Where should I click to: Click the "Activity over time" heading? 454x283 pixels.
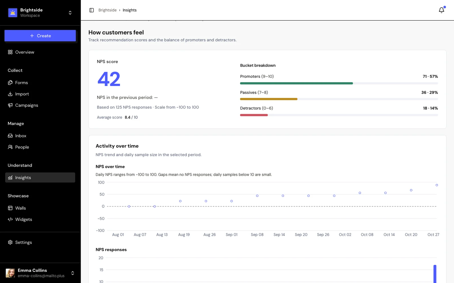117,146
